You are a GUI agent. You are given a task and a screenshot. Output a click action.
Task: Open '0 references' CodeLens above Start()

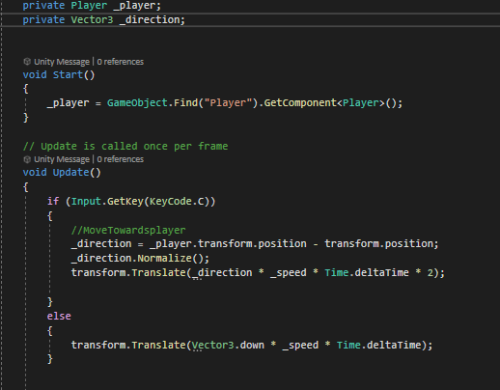(x=121, y=62)
